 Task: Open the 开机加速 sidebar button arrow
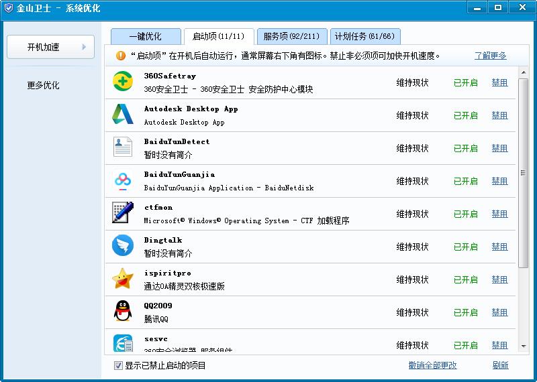(x=84, y=47)
